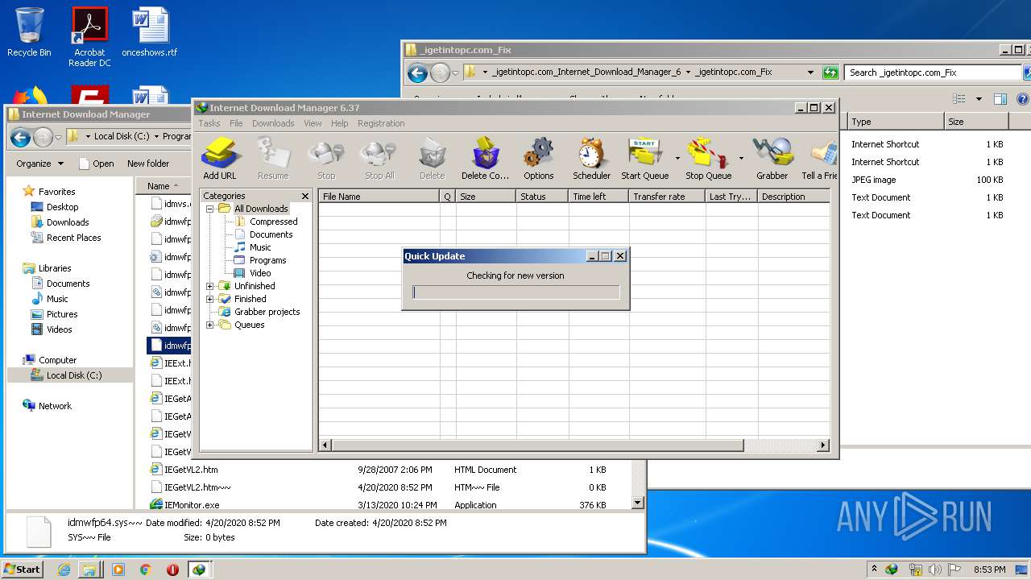Click Chrome taskbar icon
The width and height of the screenshot is (1031, 580).
[146, 570]
